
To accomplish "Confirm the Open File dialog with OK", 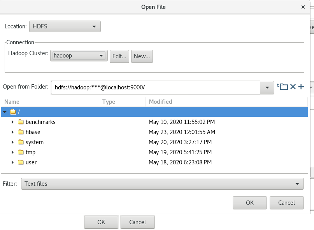I will coord(250,203).
